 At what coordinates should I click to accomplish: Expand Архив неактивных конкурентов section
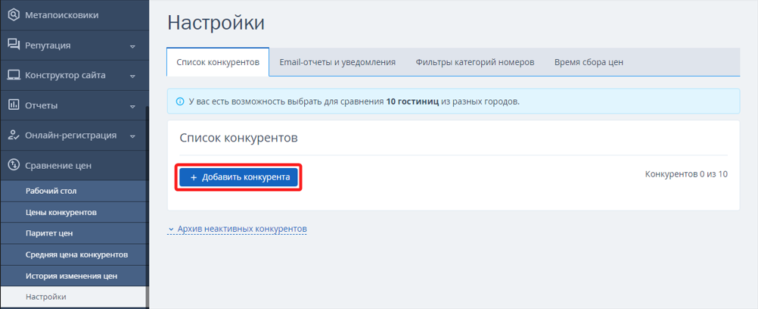[238, 229]
